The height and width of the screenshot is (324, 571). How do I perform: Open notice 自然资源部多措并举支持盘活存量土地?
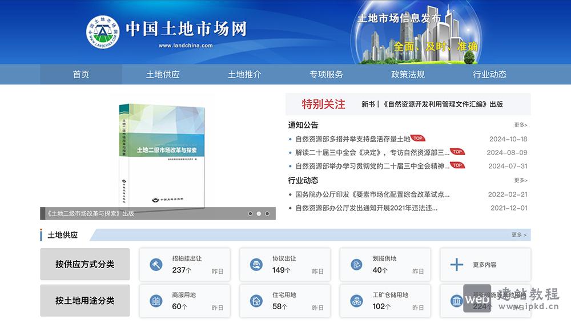point(353,139)
